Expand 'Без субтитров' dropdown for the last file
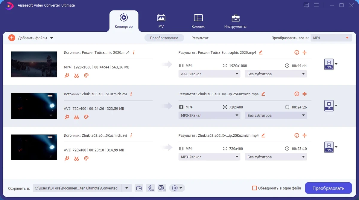Viewport: 359px width, 200px height. [276, 157]
